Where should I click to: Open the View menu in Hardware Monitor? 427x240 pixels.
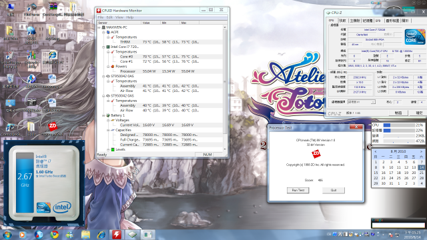coord(119,17)
